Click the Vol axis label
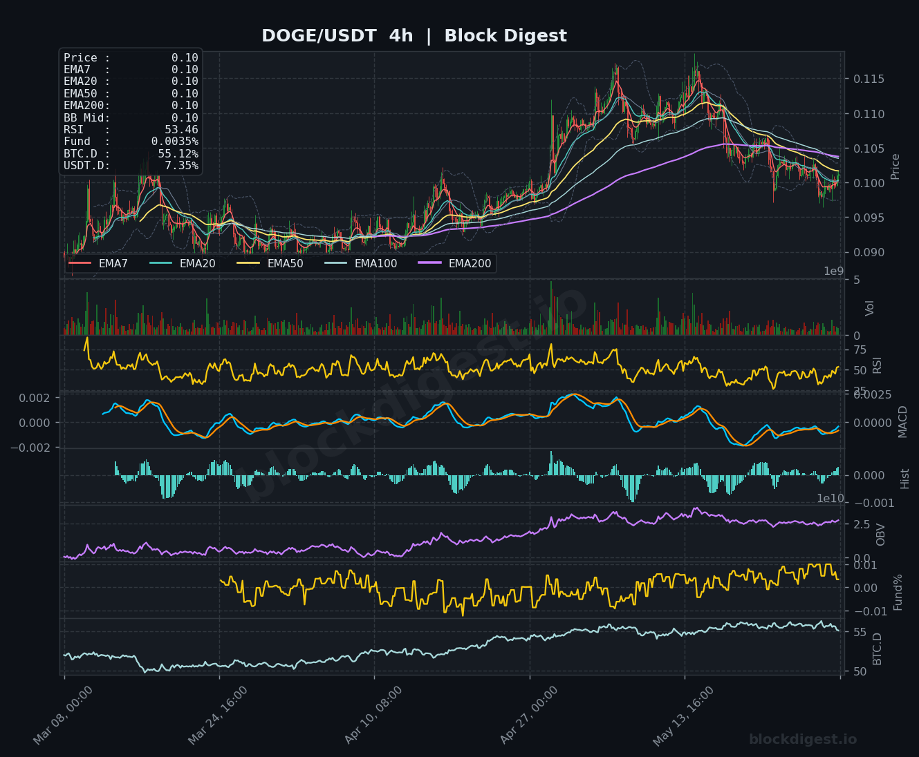The image size is (919, 757). click(x=870, y=308)
